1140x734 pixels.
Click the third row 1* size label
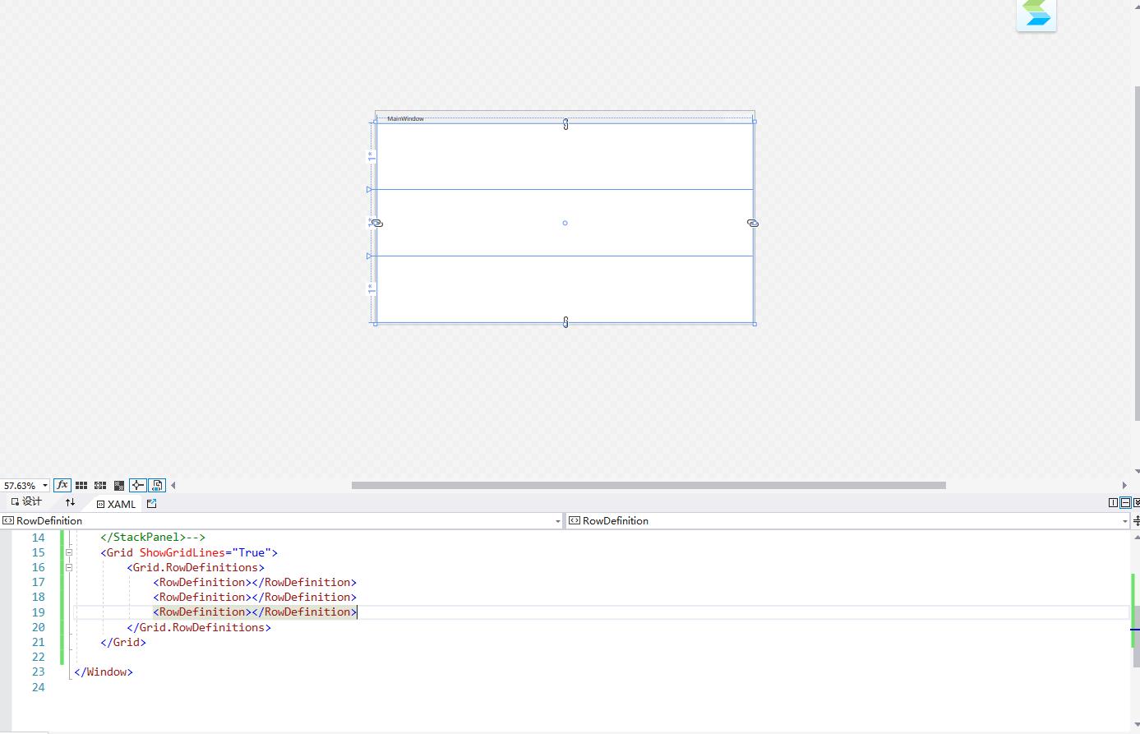371,289
